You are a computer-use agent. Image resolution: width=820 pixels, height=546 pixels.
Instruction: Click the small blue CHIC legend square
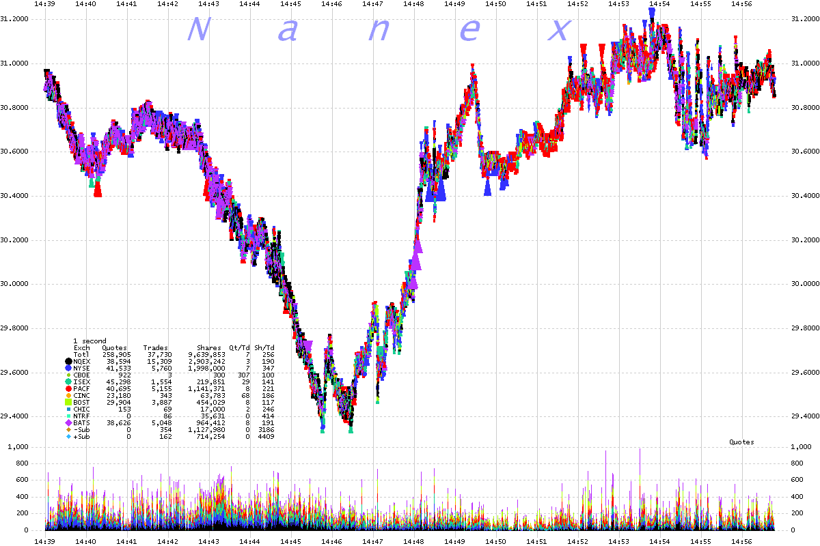click(x=68, y=409)
